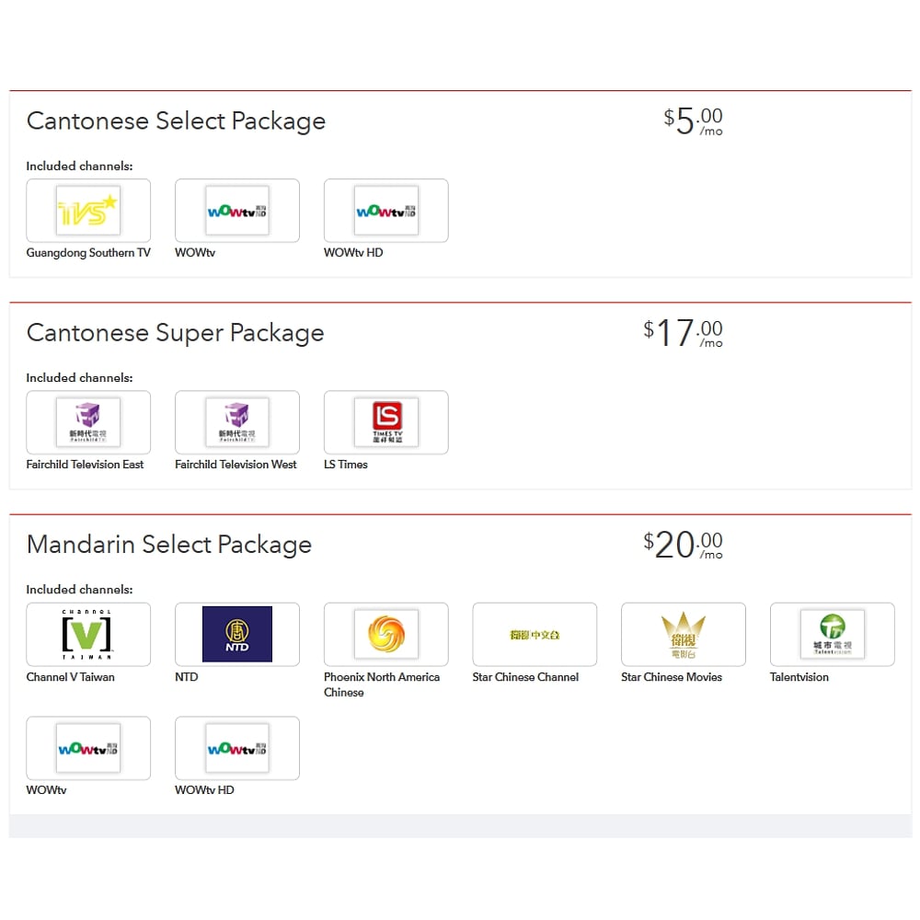Click the LS Times channel logo
The height and width of the screenshot is (920, 920).
[x=386, y=422]
